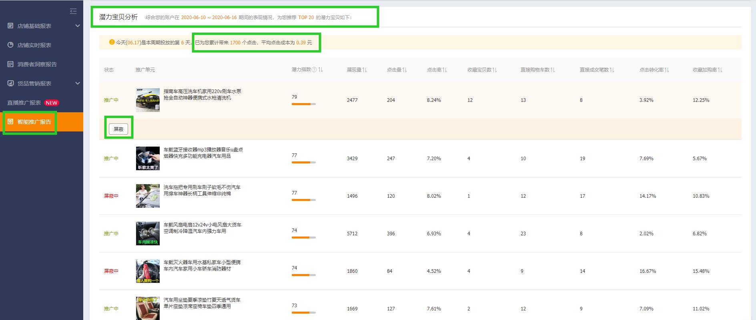Expand the 货品营销报表 submenu arrow

(x=78, y=83)
